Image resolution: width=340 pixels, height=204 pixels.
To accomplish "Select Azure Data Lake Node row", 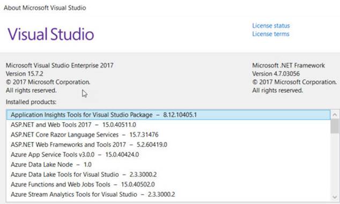I will 168,164.
